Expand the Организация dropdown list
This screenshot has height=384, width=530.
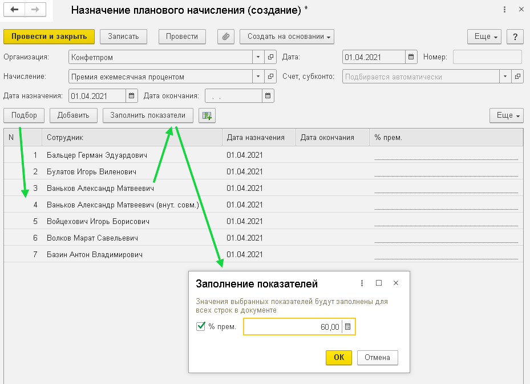pos(258,57)
